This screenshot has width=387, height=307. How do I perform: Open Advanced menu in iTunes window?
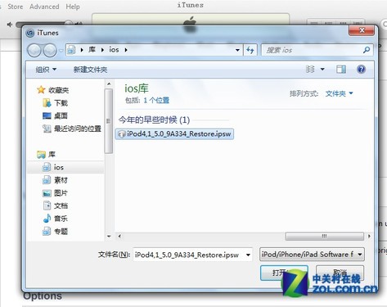44,7
